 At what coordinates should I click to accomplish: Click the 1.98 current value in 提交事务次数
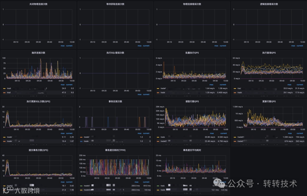pos(72,190)
